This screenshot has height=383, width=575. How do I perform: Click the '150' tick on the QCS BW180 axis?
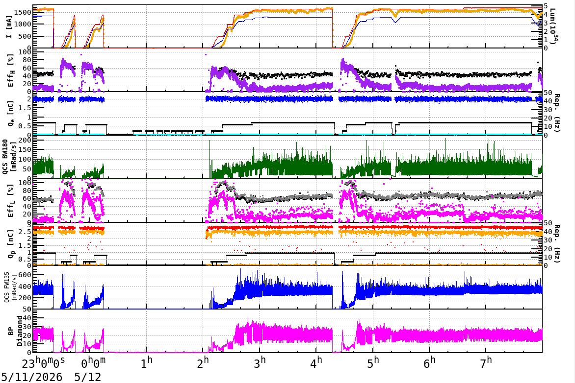[25, 149]
